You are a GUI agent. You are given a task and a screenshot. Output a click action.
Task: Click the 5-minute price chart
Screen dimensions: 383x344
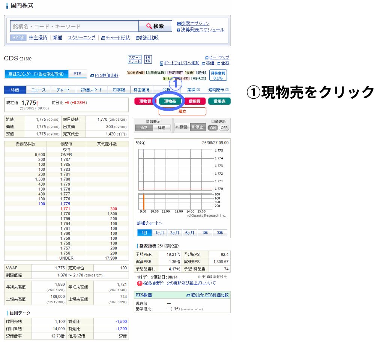point(176,179)
